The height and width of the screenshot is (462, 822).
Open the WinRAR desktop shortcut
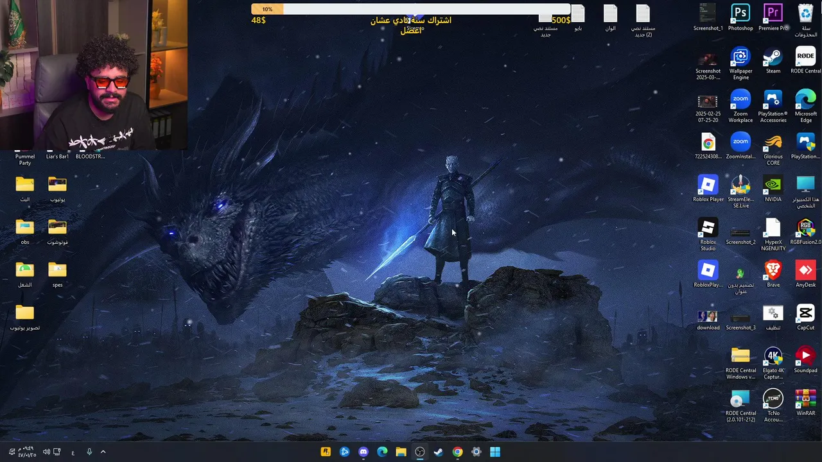pos(805,402)
